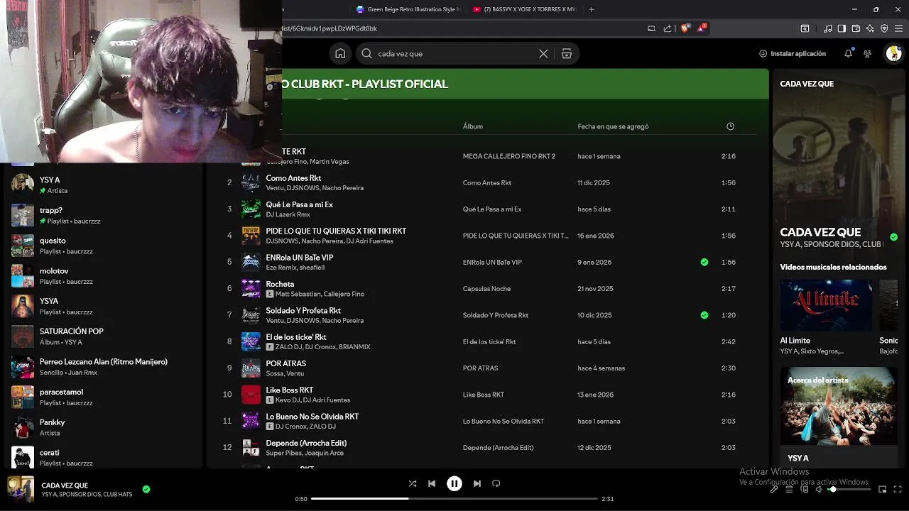This screenshot has height=511, width=909.
Task: Open Brave VPN shield icon
Action: [x=884, y=28]
